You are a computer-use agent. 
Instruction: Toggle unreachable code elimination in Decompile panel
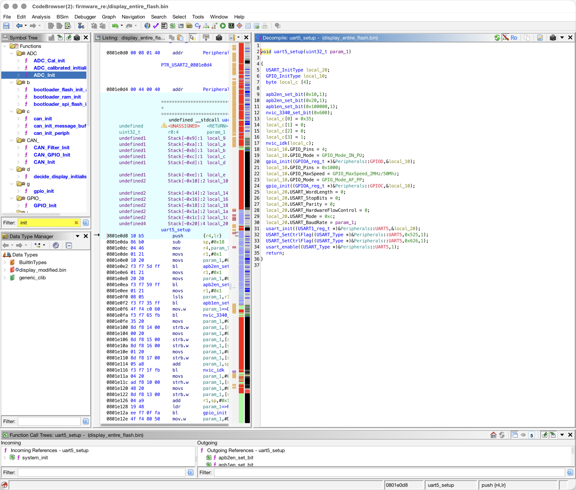click(505, 38)
